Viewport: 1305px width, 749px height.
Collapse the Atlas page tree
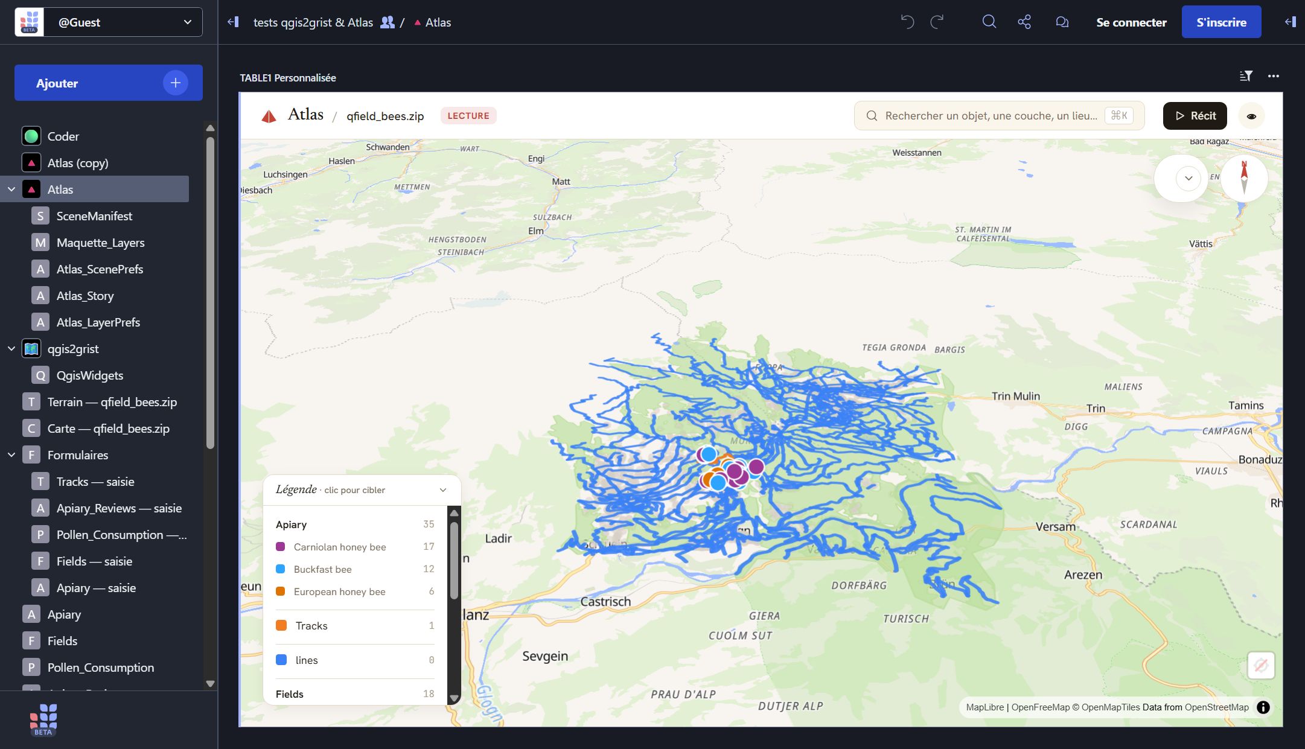point(11,190)
